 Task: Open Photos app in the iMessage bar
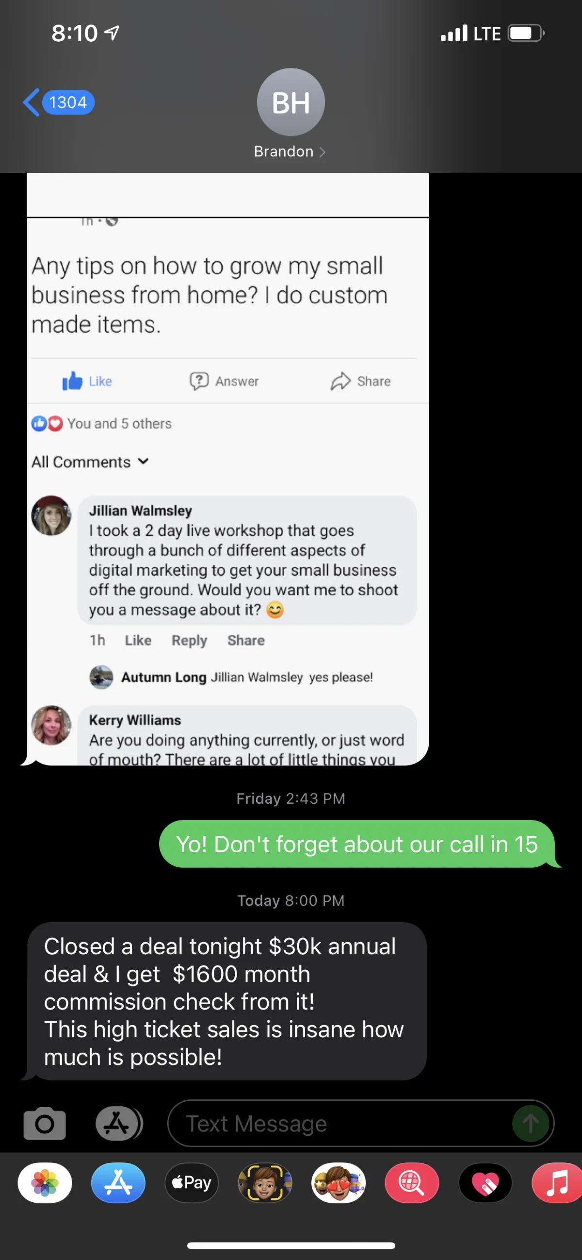click(x=45, y=1183)
